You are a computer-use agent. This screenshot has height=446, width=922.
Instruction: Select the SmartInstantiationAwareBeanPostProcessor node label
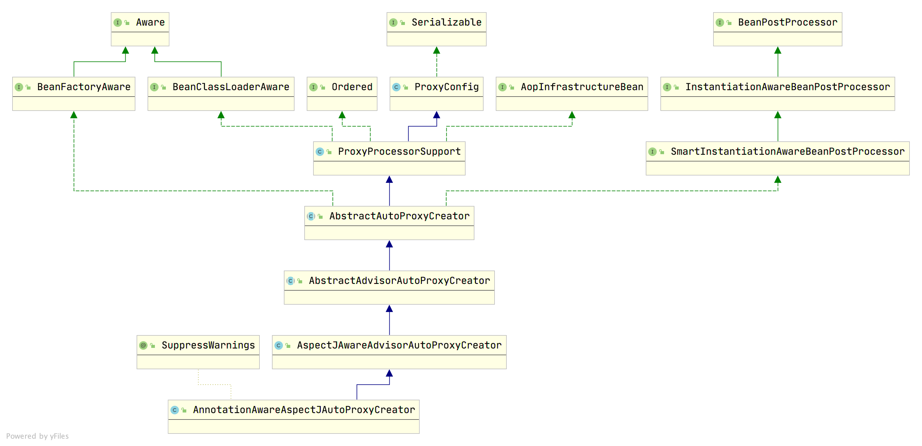pos(788,152)
